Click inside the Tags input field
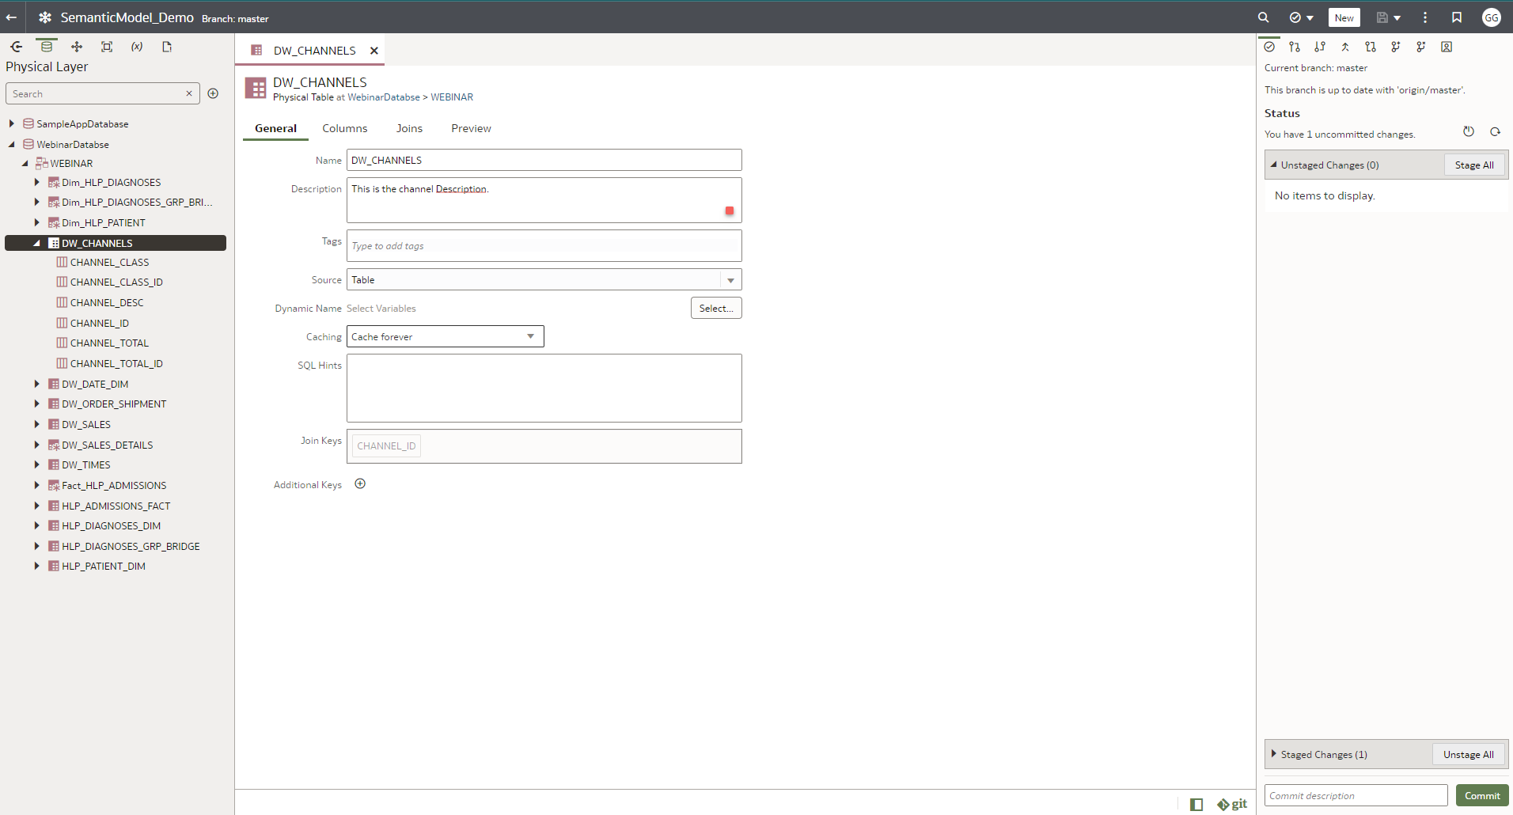1513x815 pixels. pyautogui.click(x=543, y=245)
